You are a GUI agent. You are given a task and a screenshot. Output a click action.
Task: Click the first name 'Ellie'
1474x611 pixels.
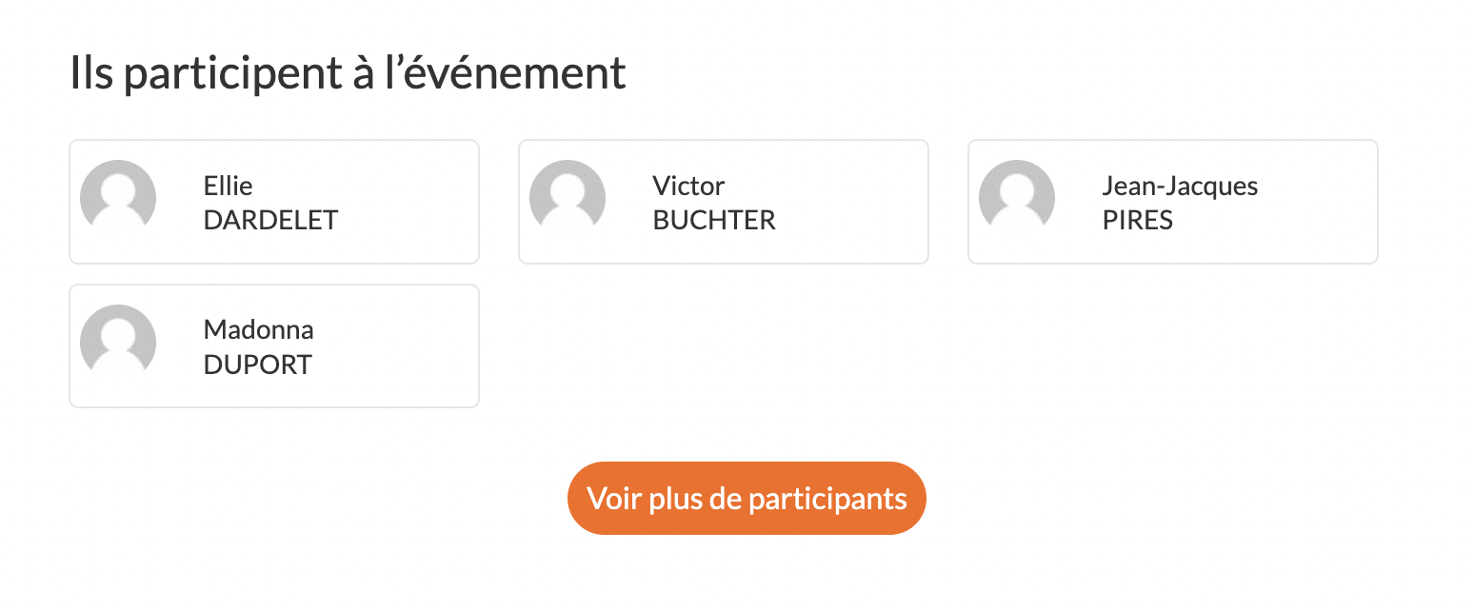(x=228, y=186)
